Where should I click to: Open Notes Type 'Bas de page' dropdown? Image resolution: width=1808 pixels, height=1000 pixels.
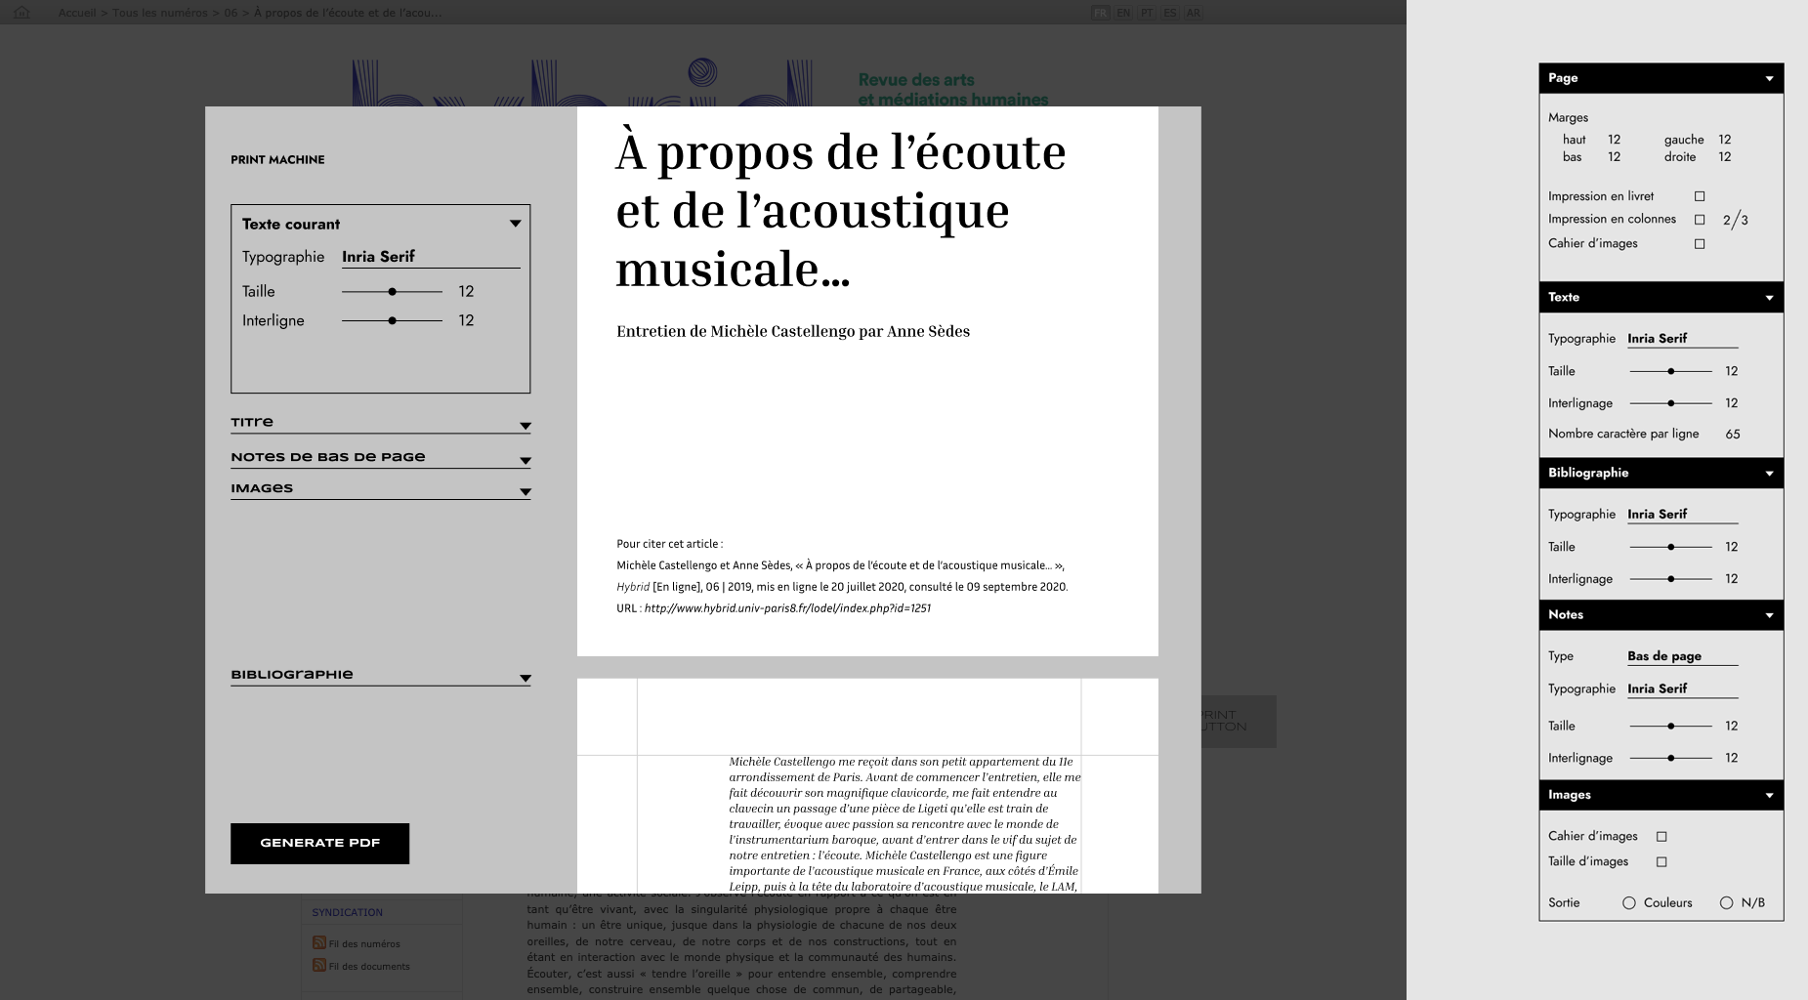1682,656
